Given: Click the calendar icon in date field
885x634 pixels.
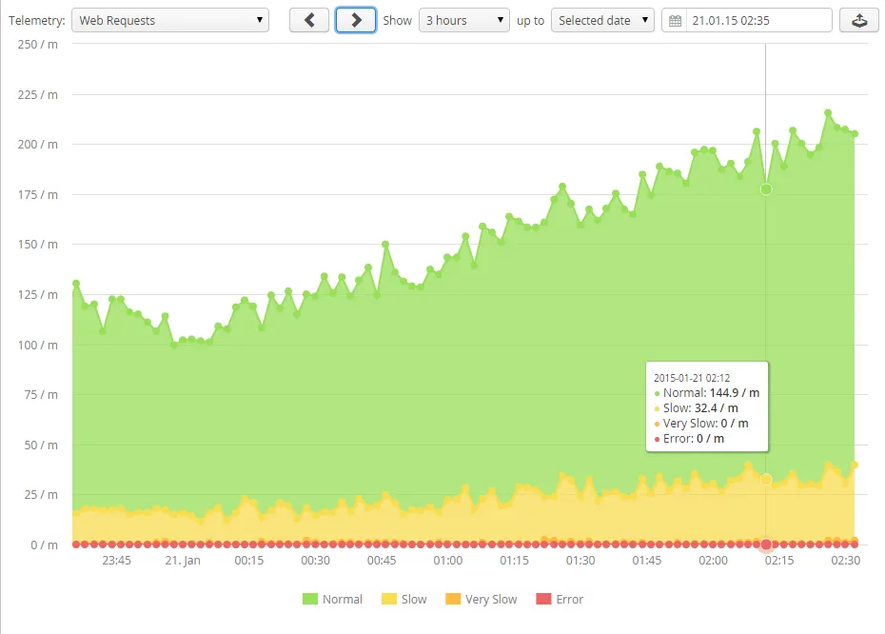Looking at the screenshot, I should pos(676,21).
